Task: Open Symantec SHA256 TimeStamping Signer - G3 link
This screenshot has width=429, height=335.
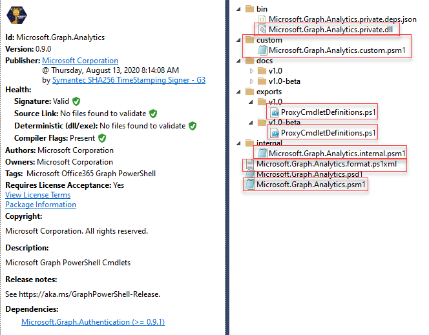Action: tap(129, 80)
